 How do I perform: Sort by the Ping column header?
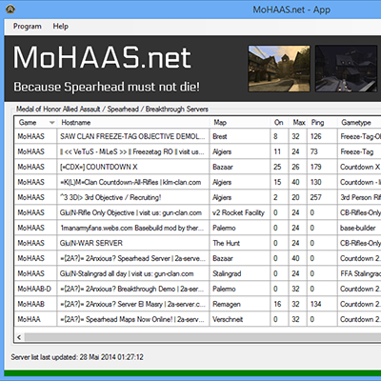(322, 123)
